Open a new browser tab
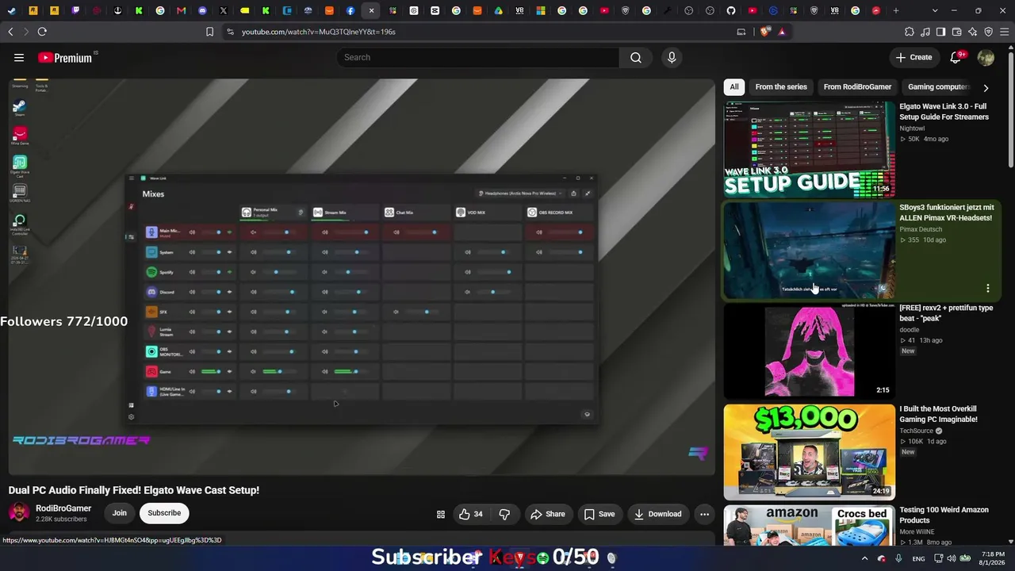Viewport: 1015px width, 571px height. [896, 10]
